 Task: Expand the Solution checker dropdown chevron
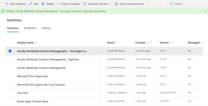[110, 4]
